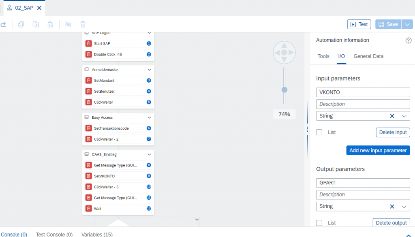This screenshot has height=237, width=415.
Task: Click the panel splitter grip handle
Action: pos(307,129)
